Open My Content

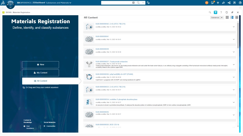pos(40,73)
